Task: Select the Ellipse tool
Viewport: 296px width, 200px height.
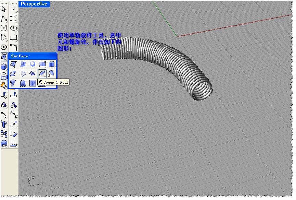Action: click(14, 28)
